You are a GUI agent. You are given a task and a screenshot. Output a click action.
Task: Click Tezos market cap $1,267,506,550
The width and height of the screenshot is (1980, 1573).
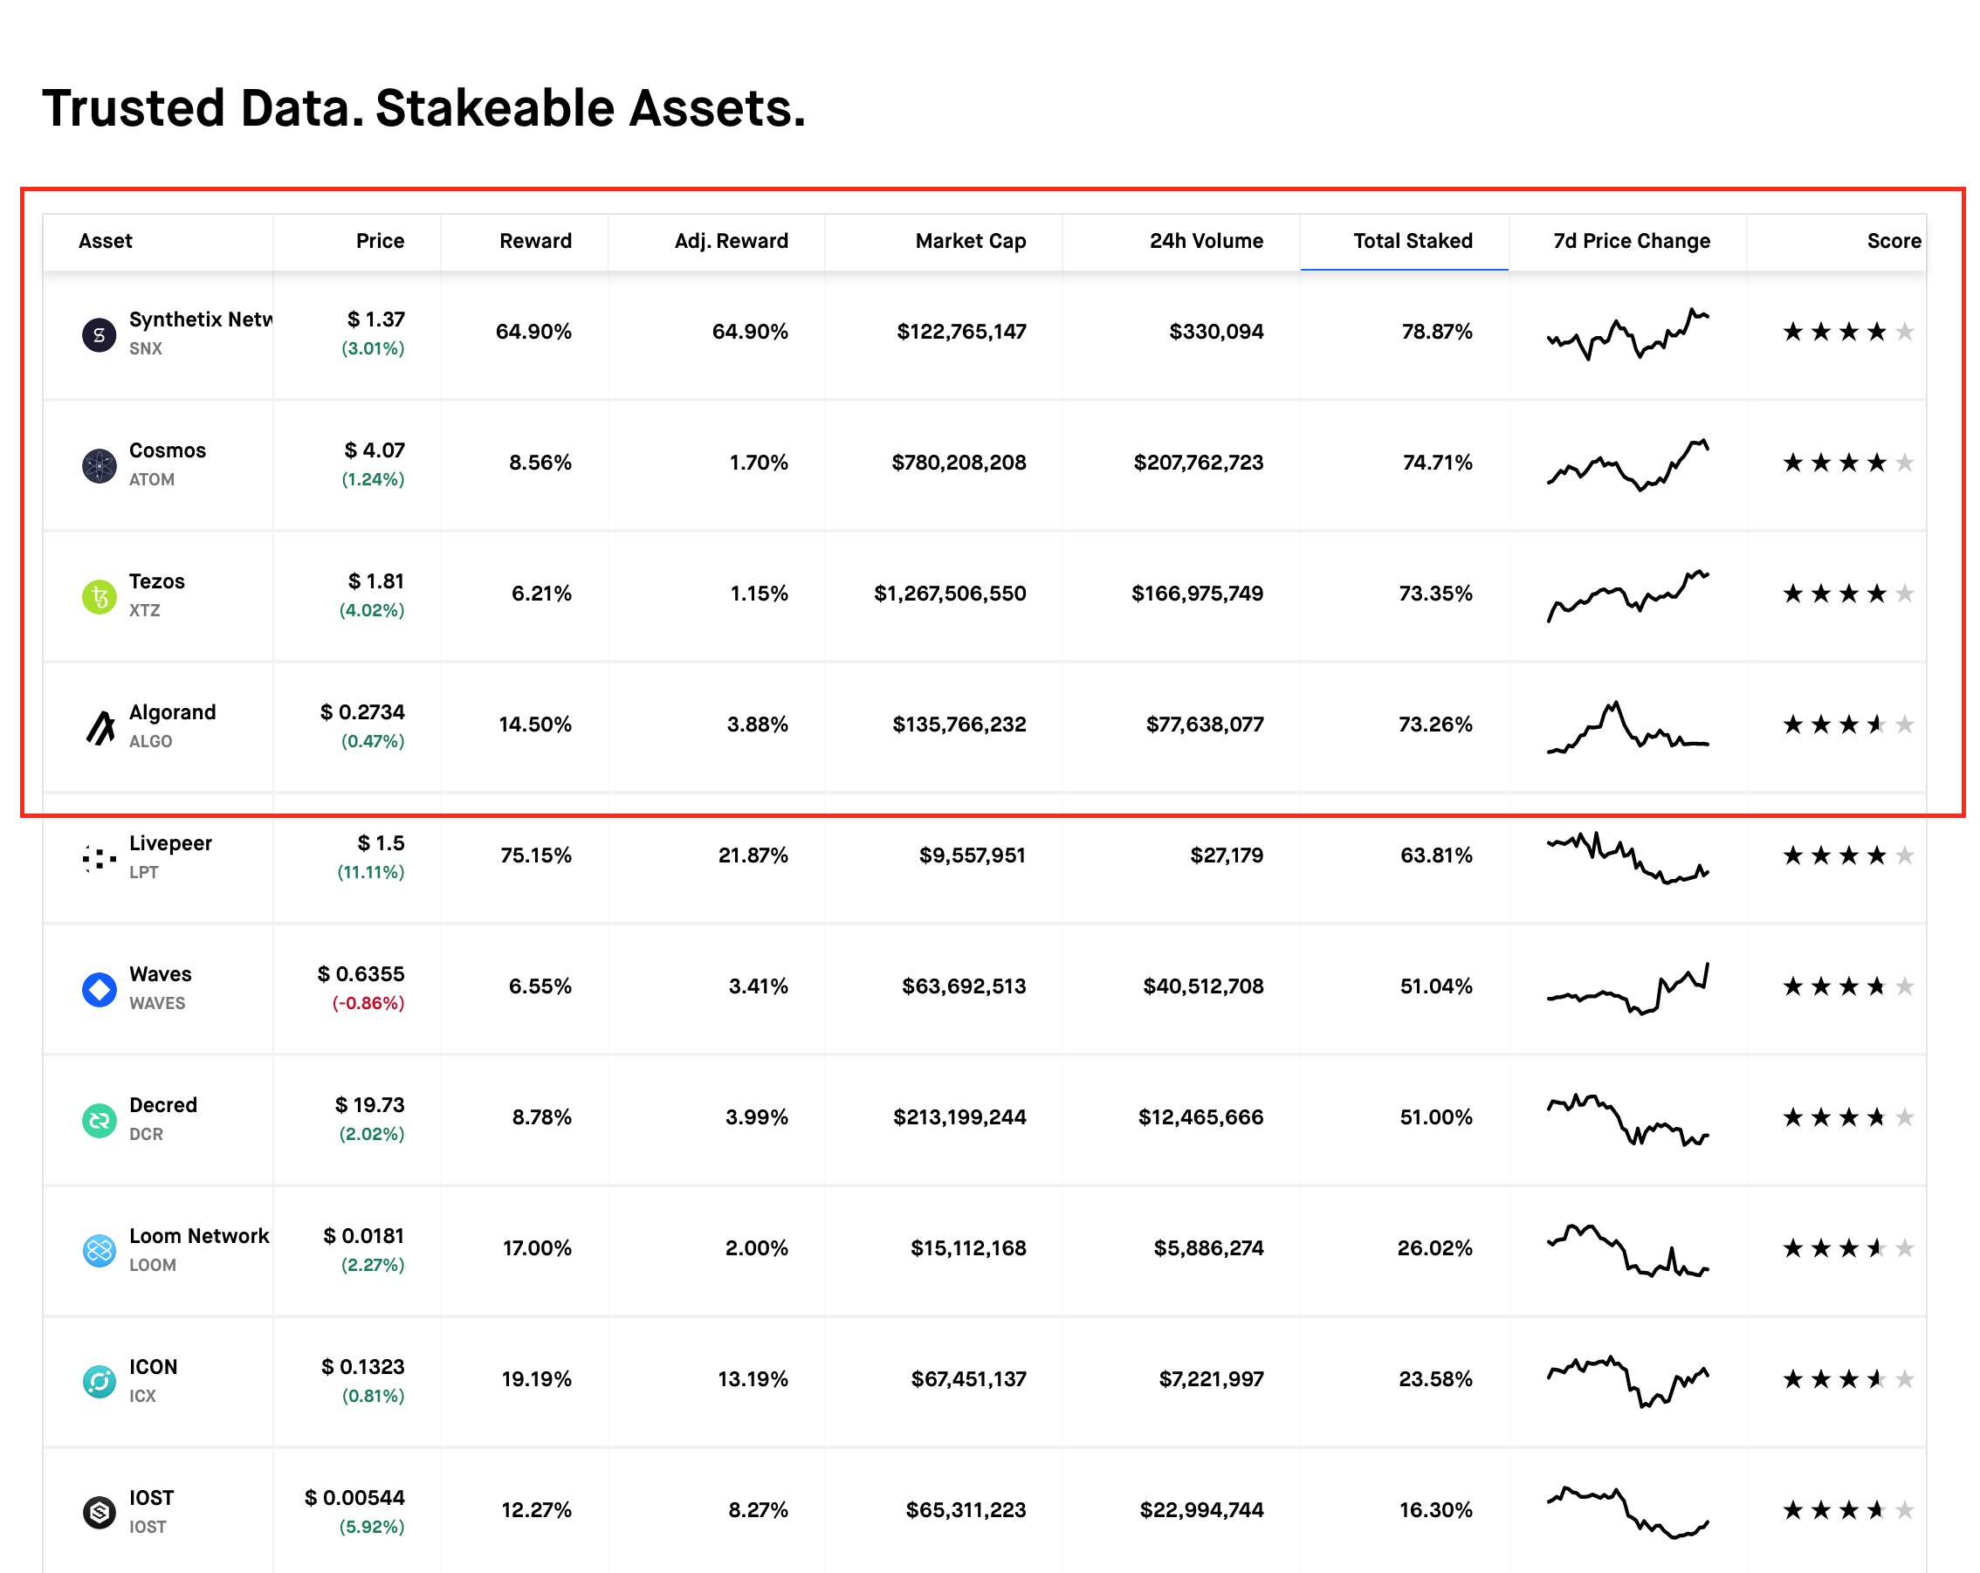pos(950,594)
